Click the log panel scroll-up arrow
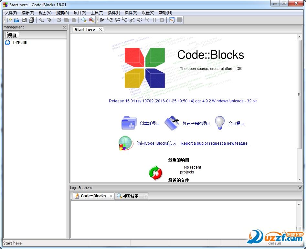 299,204
